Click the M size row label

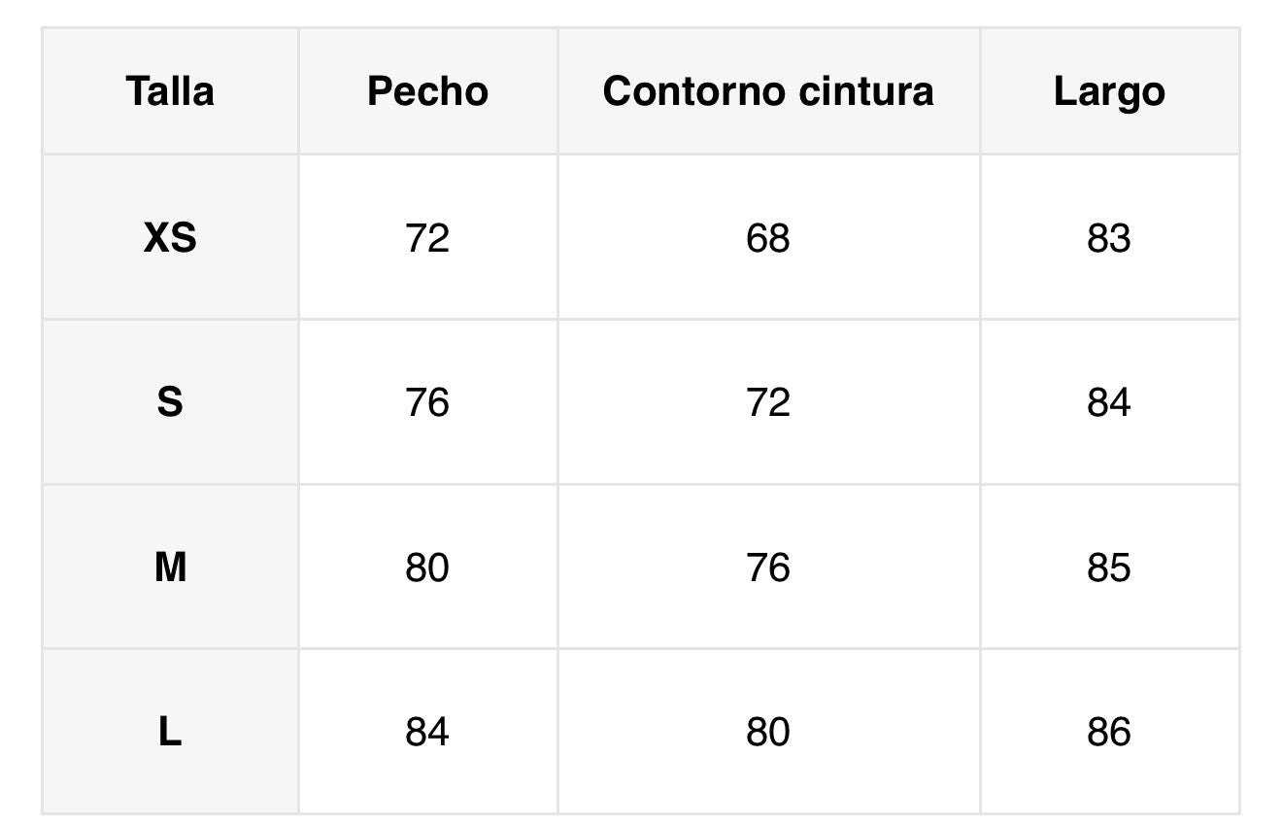[x=170, y=567]
